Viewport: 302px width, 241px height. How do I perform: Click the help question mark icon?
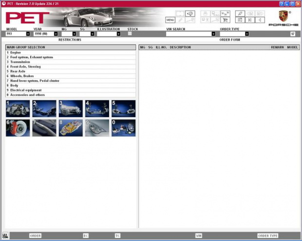282,4
